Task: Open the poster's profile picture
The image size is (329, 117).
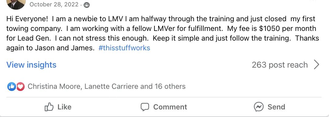Action: click(x=16, y=3)
